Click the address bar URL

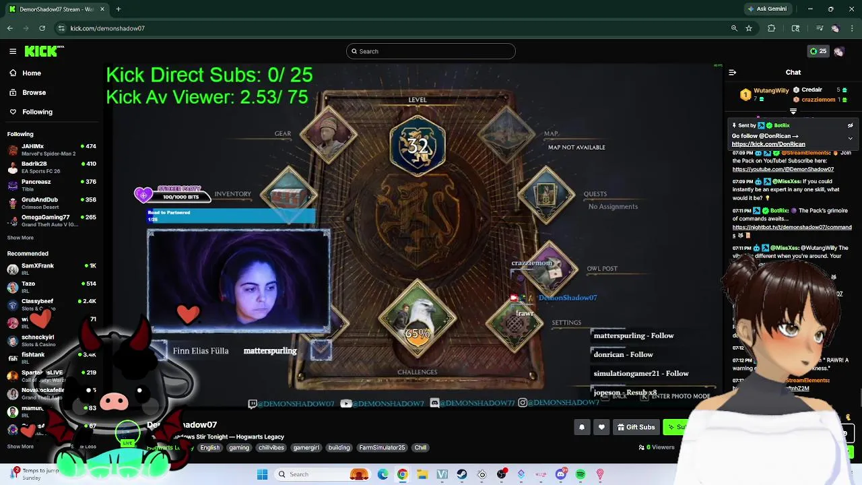(108, 28)
